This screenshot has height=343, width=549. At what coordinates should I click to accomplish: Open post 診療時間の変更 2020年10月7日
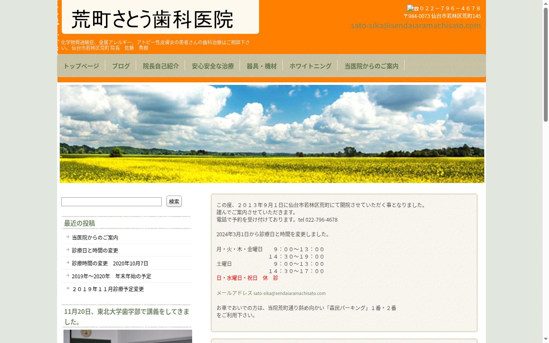(x=110, y=263)
